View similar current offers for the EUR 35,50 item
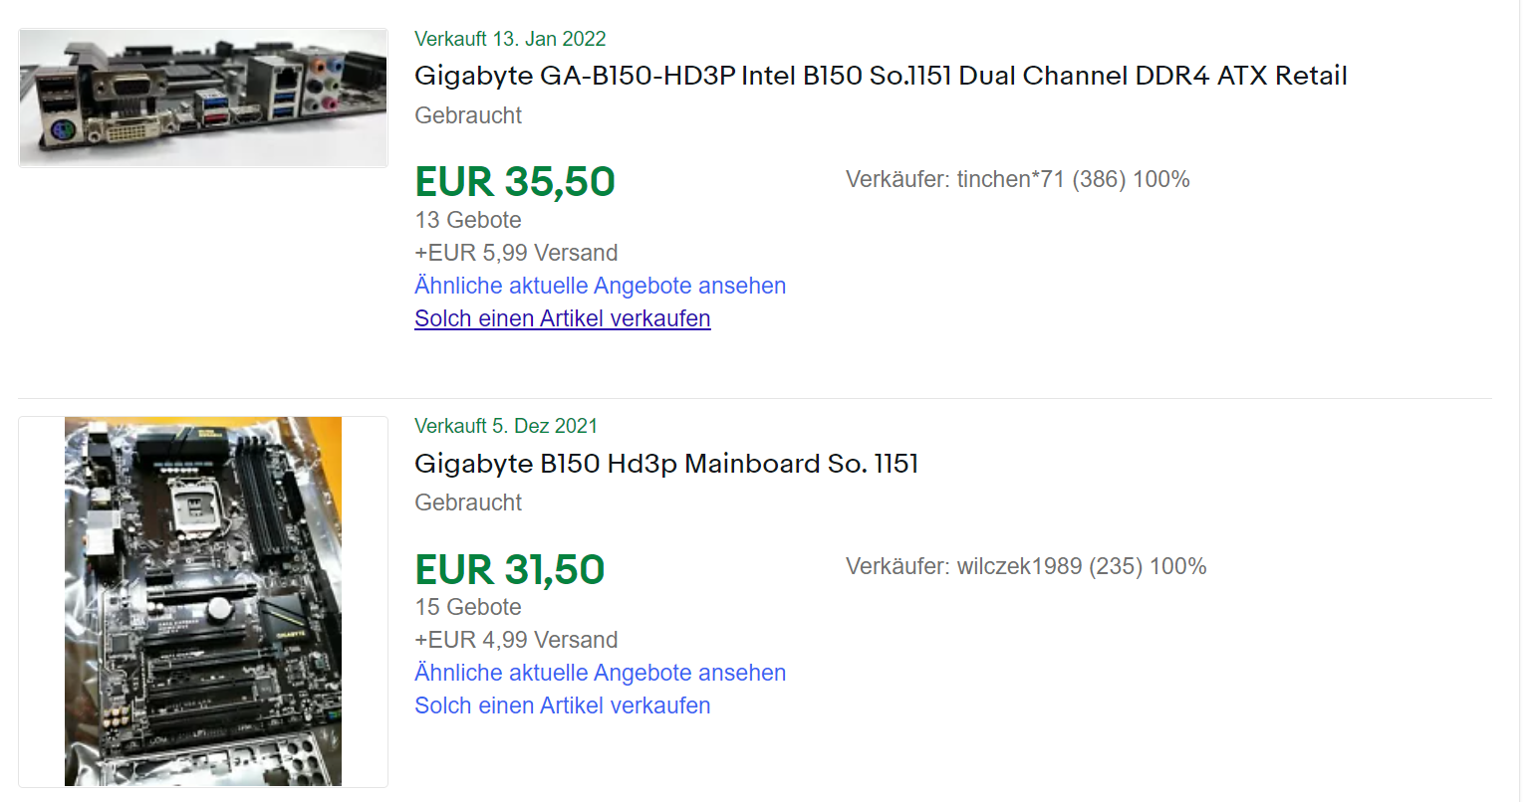Viewport: 1537px width, 802px height. 600,286
